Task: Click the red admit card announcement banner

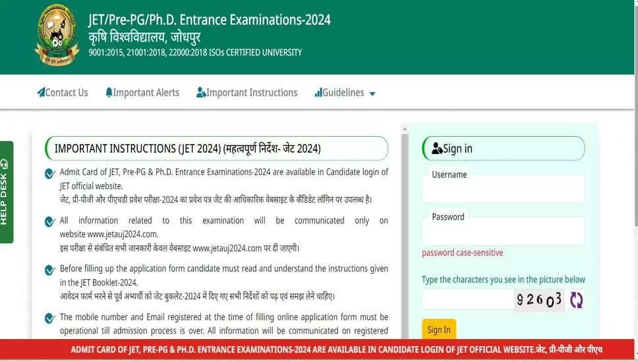Action: click(319, 350)
